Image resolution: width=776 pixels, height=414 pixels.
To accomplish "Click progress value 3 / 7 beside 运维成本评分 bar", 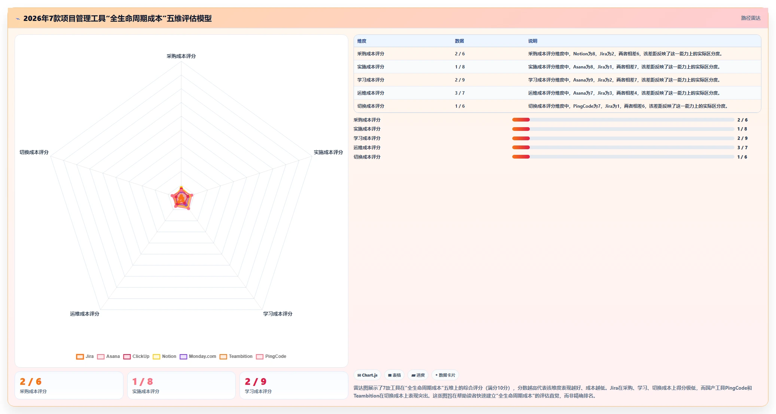I will click(x=742, y=148).
